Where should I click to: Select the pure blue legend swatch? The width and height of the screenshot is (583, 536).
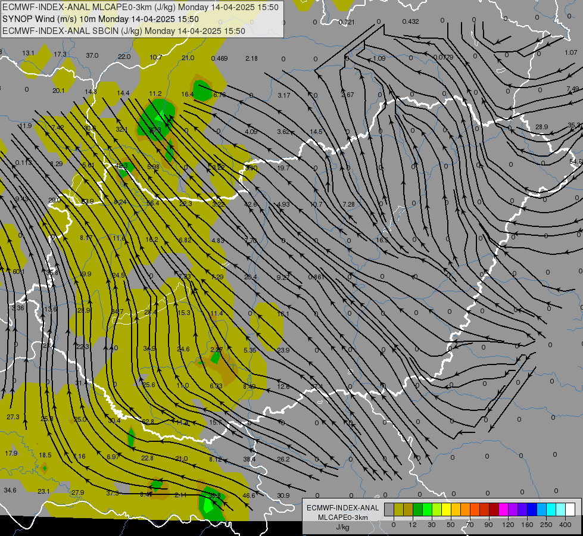coord(532,509)
